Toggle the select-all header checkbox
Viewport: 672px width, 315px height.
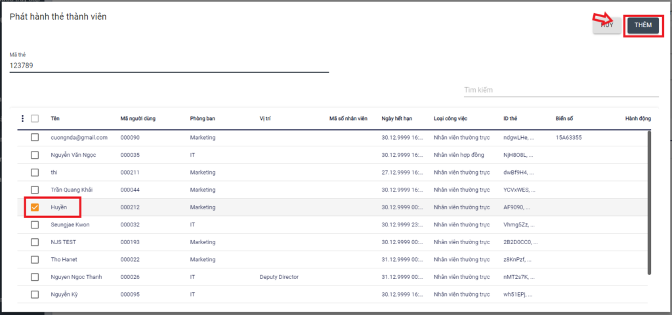(x=35, y=119)
